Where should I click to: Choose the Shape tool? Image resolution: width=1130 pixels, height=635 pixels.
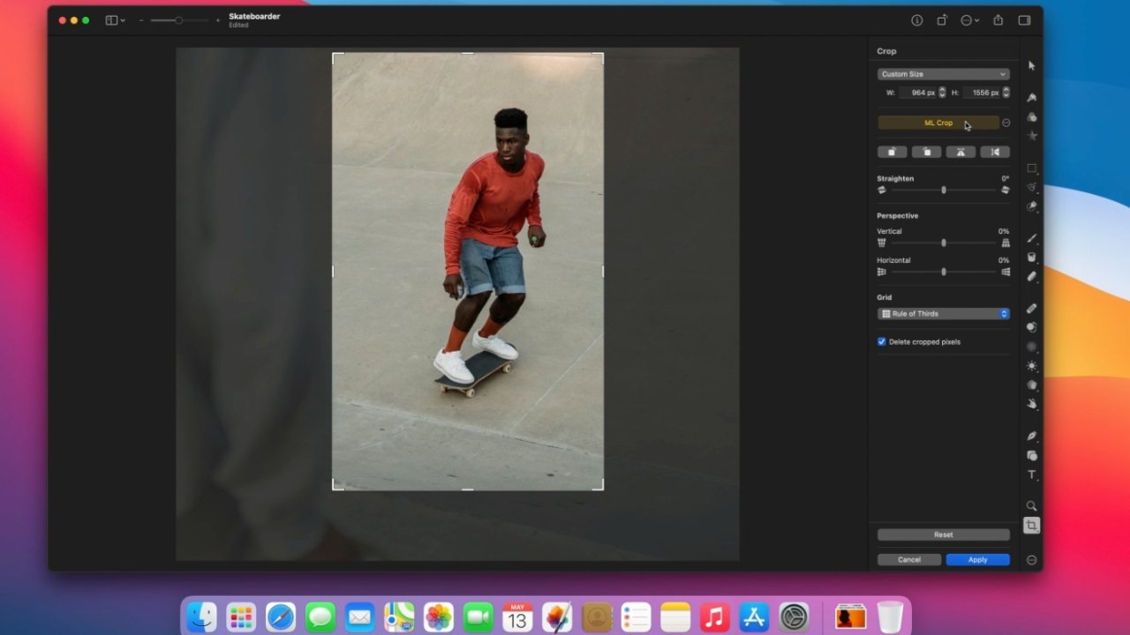click(x=1031, y=455)
